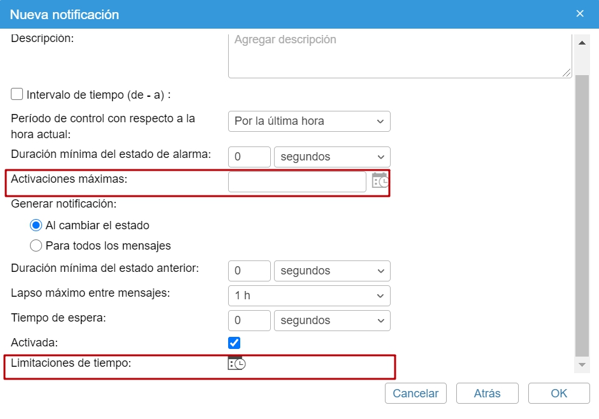The height and width of the screenshot is (419, 599).
Task: Click the Agregar descripción text area
Action: coord(400,55)
